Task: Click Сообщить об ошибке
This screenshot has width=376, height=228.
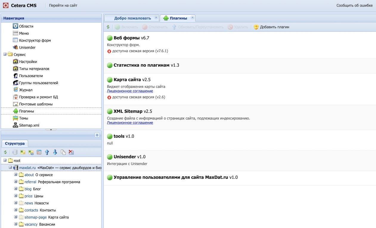Action: coord(354,5)
